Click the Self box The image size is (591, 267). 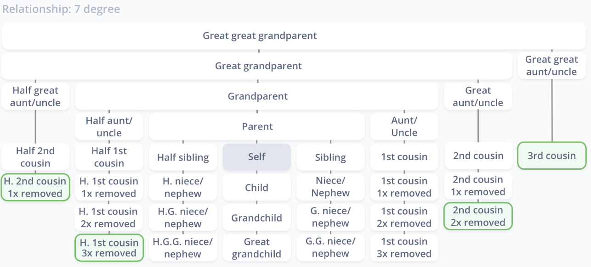click(x=257, y=157)
